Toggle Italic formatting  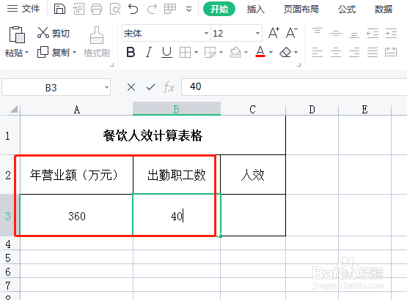[149, 53]
